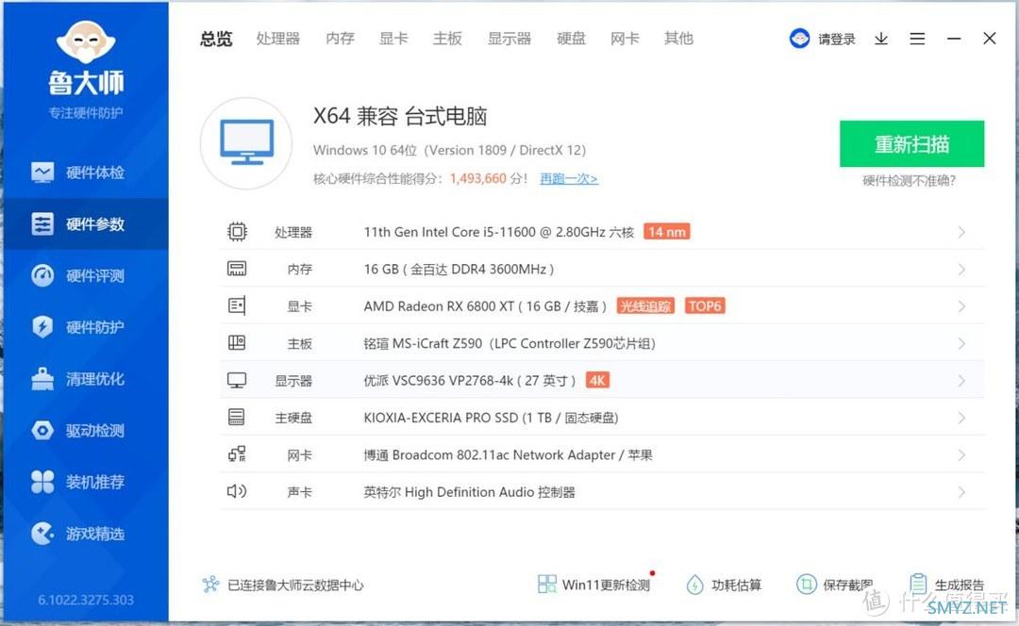Switch to the top 主板 tab
This screenshot has width=1019, height=626.
[x=448, y=39]
